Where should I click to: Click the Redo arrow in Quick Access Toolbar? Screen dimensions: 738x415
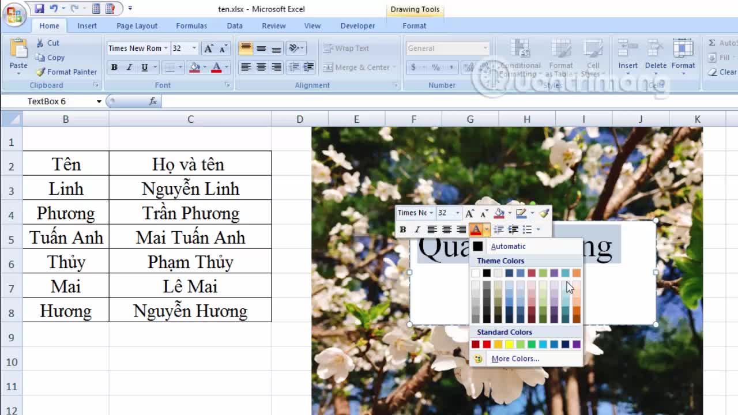point(74,9)
